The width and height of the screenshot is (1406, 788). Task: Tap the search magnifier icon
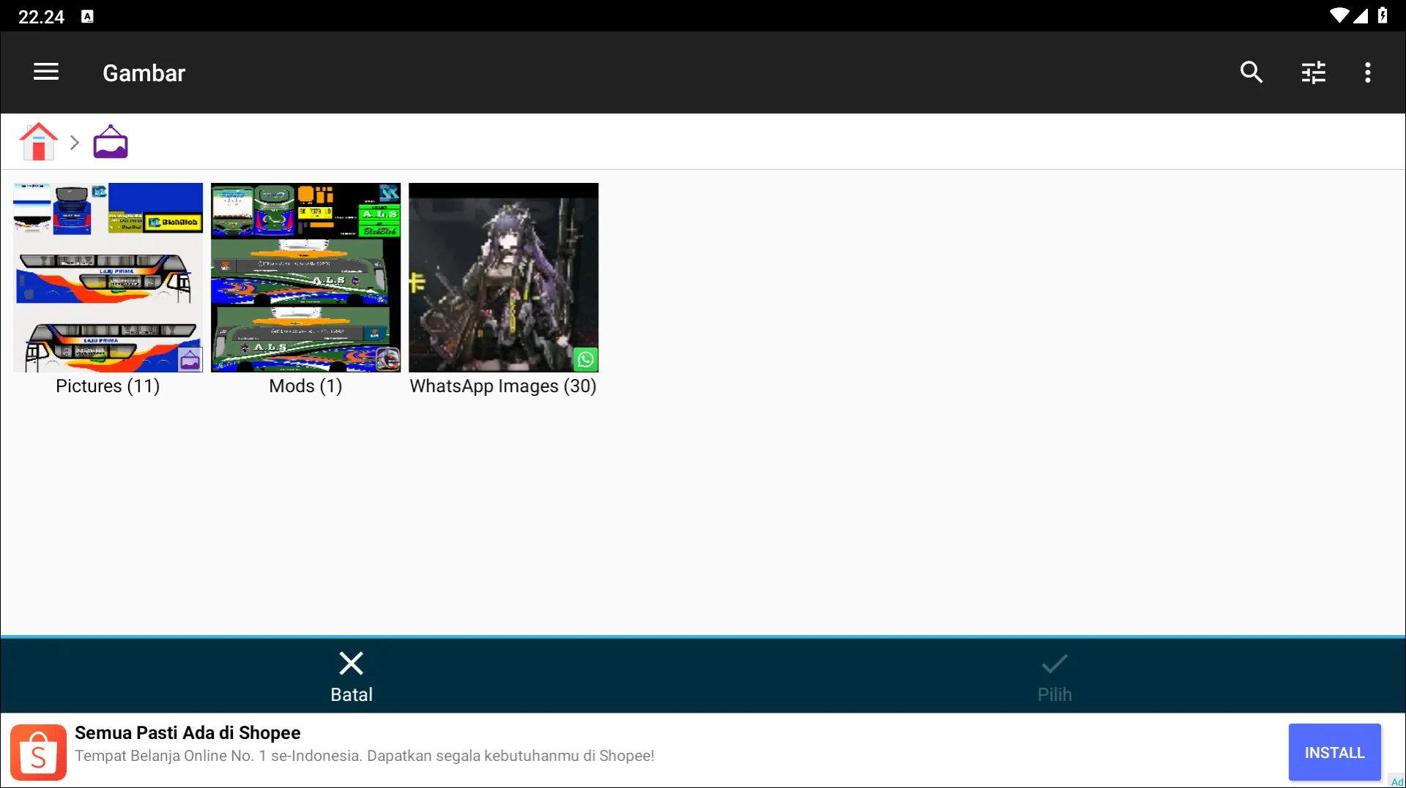point(1251,72)
